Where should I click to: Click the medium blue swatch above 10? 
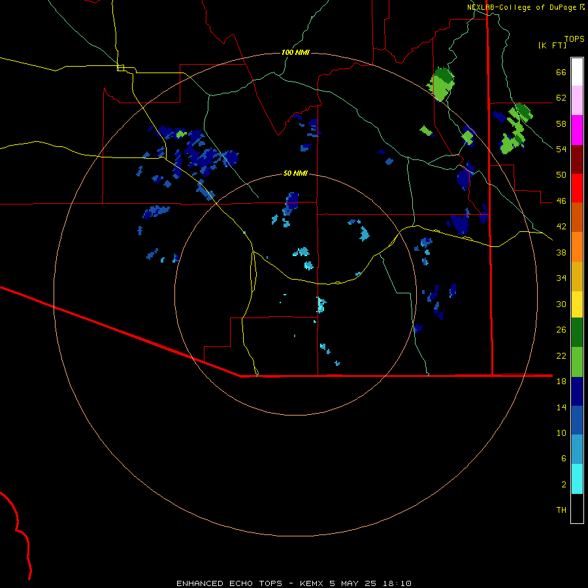577,420
